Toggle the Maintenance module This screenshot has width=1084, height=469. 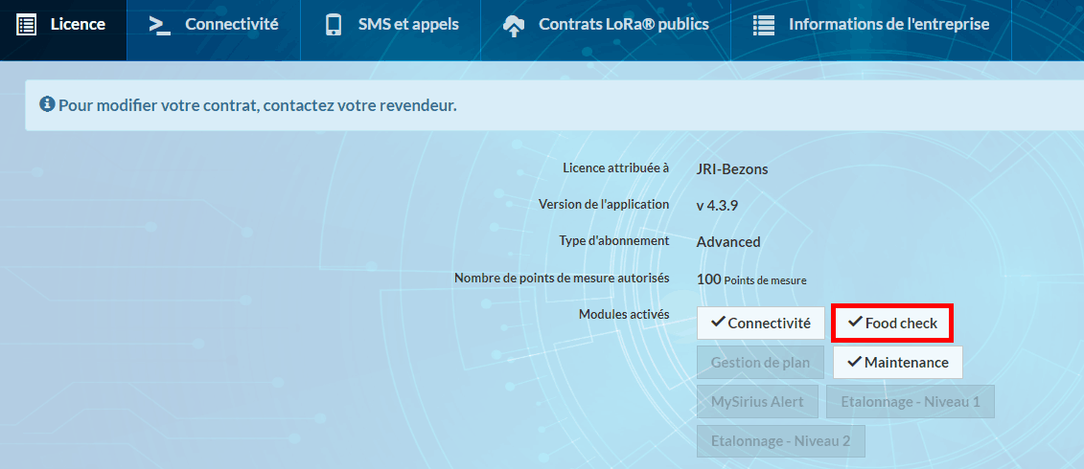click(x=897, y=362)
